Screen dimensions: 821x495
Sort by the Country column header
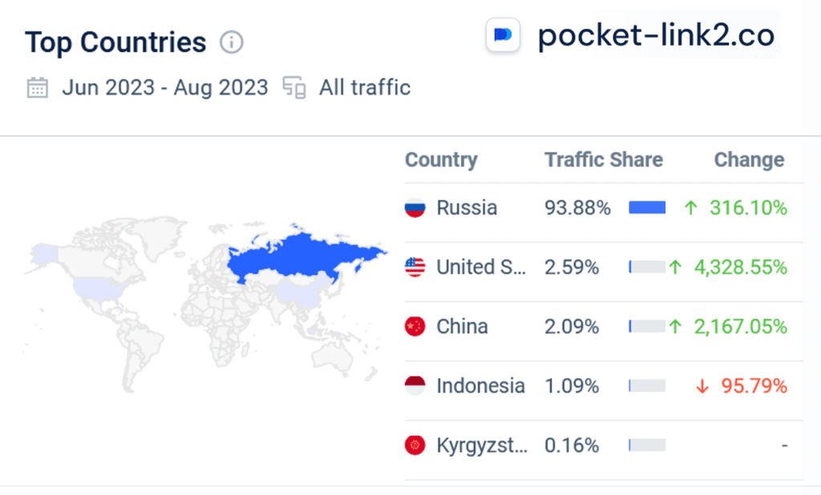pos(441,160)
